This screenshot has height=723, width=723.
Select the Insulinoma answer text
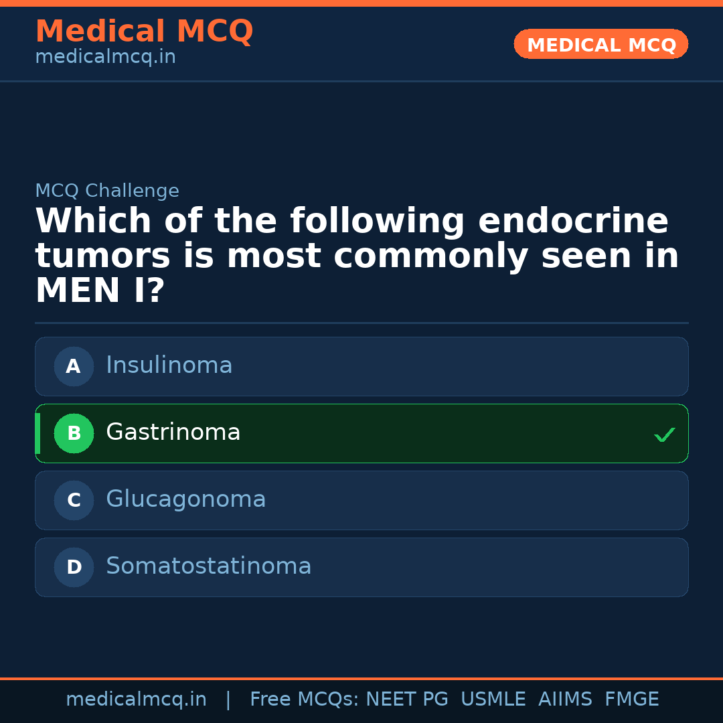(169, 366)
